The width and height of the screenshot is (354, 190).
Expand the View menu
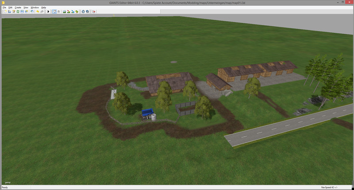coord(26,8)
